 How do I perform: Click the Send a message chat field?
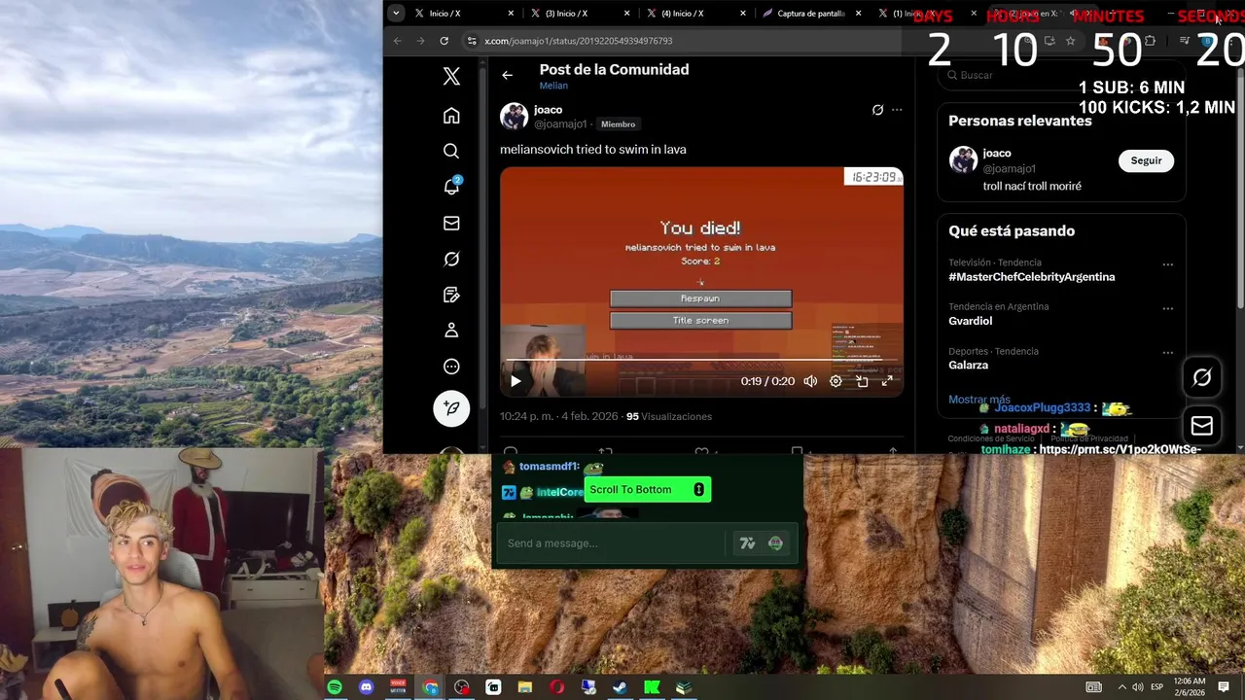[613, 542]
